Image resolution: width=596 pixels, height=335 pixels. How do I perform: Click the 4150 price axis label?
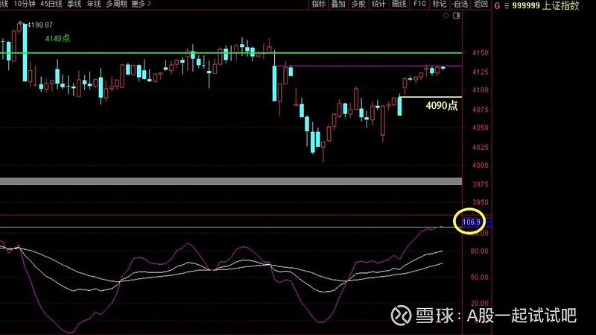pyautogui.click(x=480, y=53)
